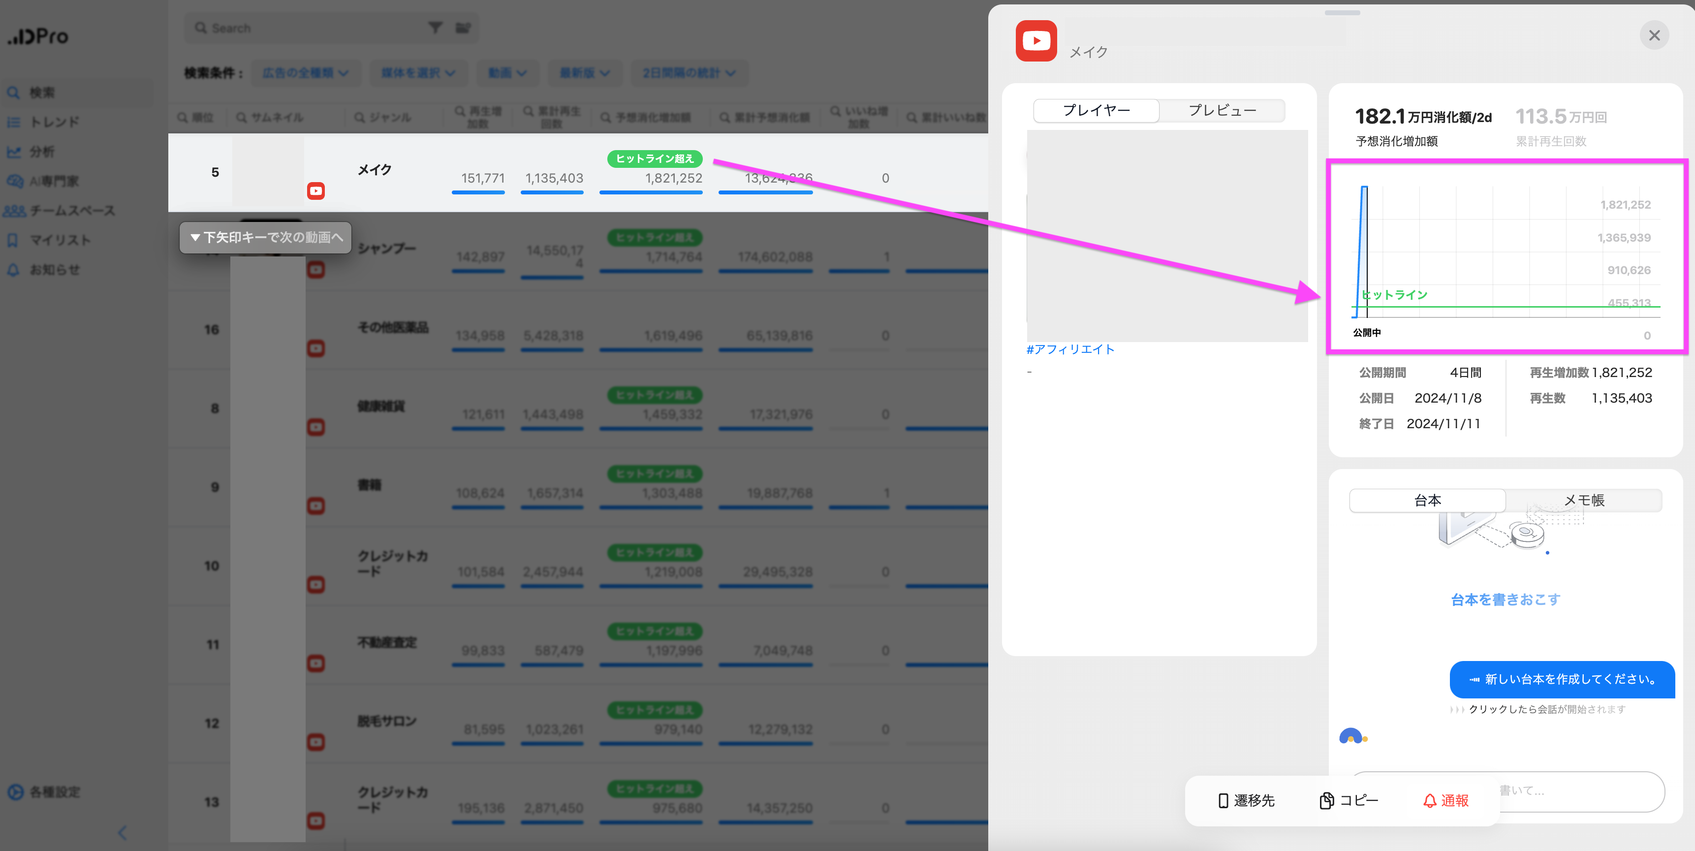Expand the 媒体を選択 dropdown
Screen dimensions: 1695x851
coord(418,73)
